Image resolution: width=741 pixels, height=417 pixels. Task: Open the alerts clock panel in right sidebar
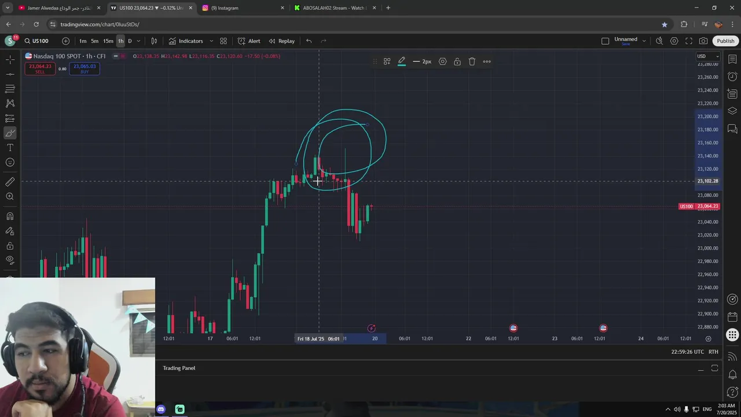pos(732,76)
